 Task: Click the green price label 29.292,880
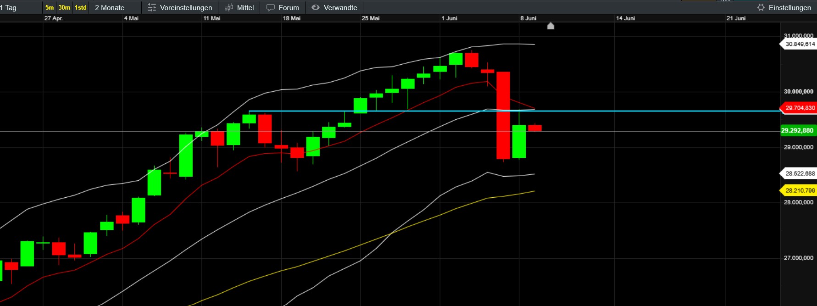(798, 131)
